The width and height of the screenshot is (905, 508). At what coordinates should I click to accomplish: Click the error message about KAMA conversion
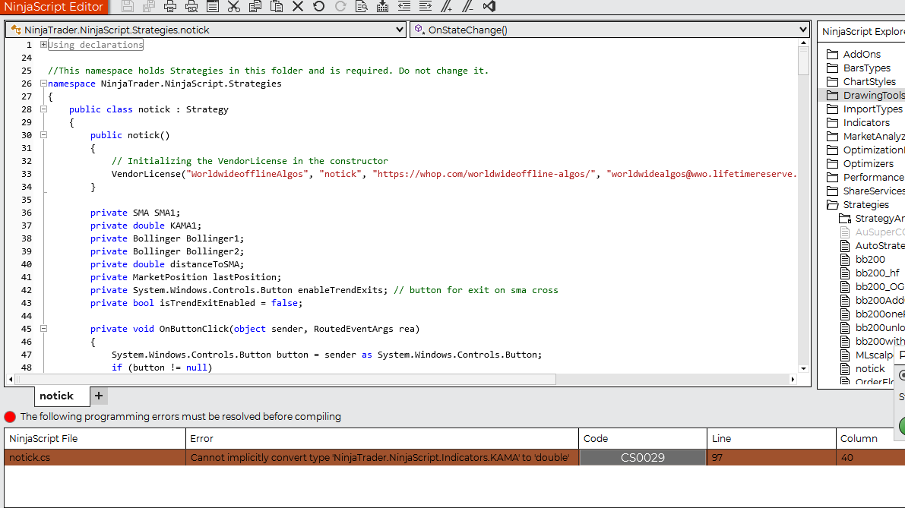(380, 457)
